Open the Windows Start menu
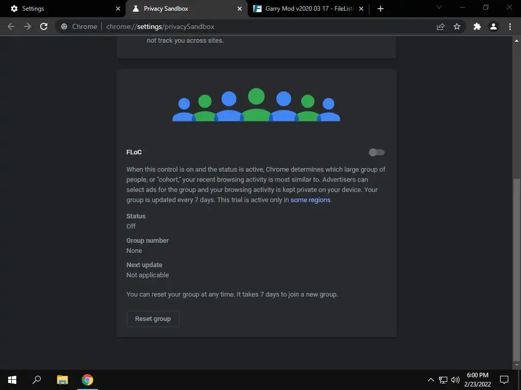521x390 pixels. point(12,380)
